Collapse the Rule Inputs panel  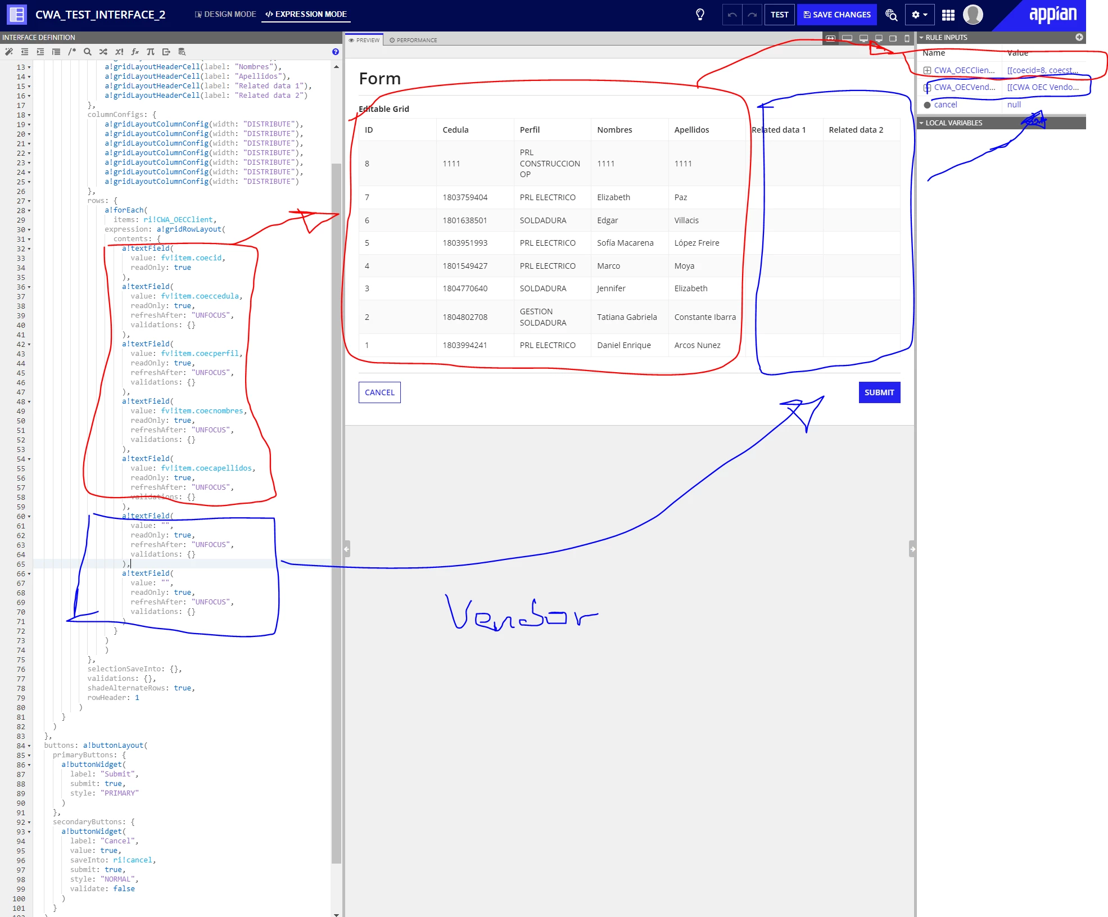coord(921,37)
